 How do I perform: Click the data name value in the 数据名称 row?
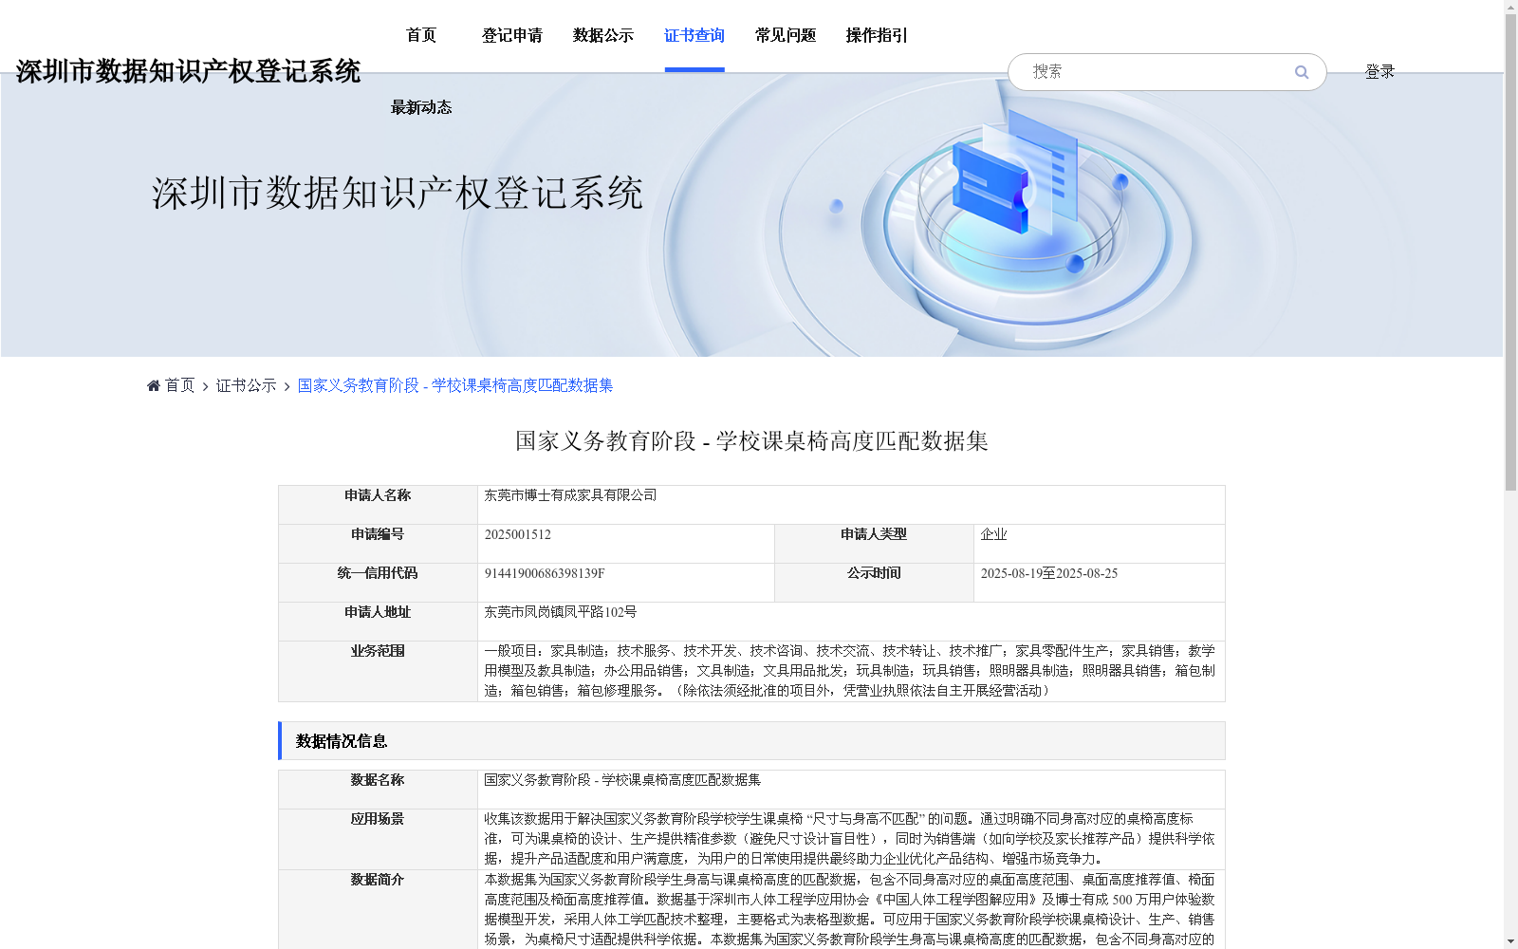pos(622,780)
